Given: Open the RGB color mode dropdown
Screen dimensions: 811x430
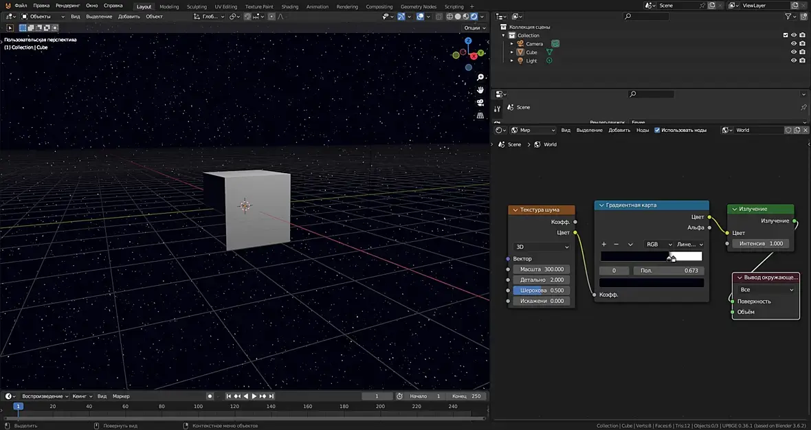Looking at the screenshot, I should pos(658,245).
